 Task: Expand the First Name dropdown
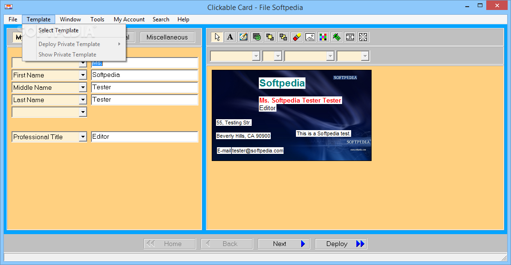point(83,75)
